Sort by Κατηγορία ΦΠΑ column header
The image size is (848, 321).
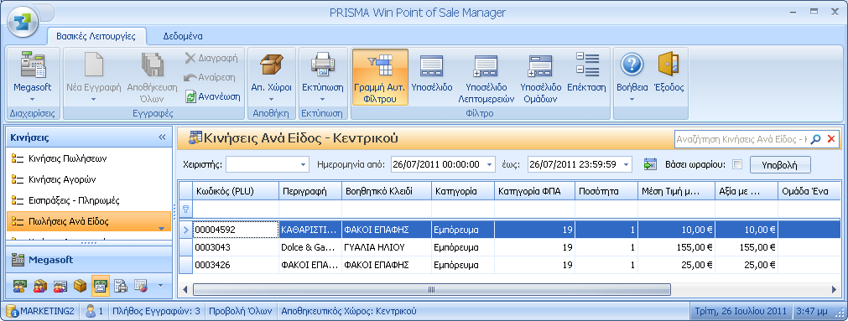(534, 191)
